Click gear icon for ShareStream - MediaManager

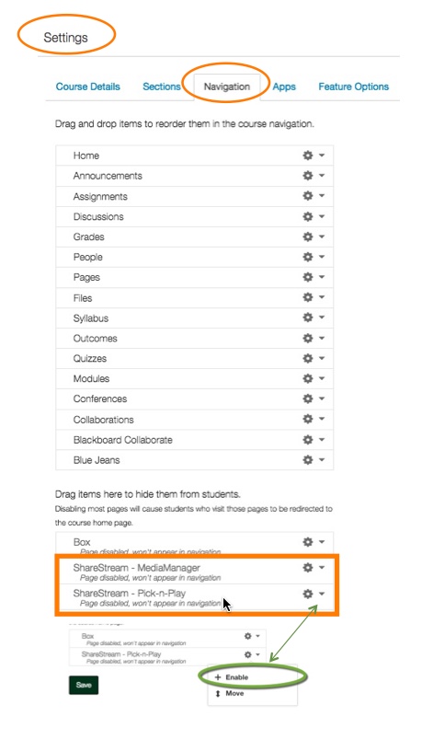click(308, 568)
